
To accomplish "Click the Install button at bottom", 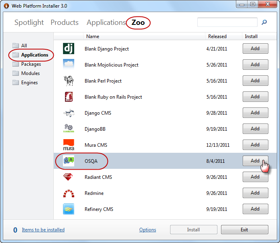I will tap(194, 230).
